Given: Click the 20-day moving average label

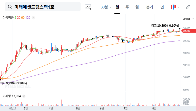Looking at the screenshot, I should pyautogui.click(x=19, y=18).
